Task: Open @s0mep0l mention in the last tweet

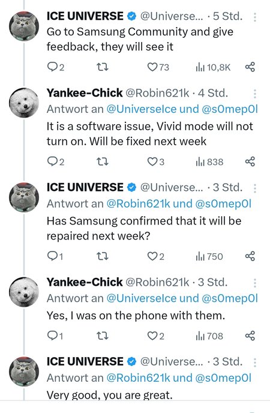Action: pyautogui.click(x=223, y=378)
